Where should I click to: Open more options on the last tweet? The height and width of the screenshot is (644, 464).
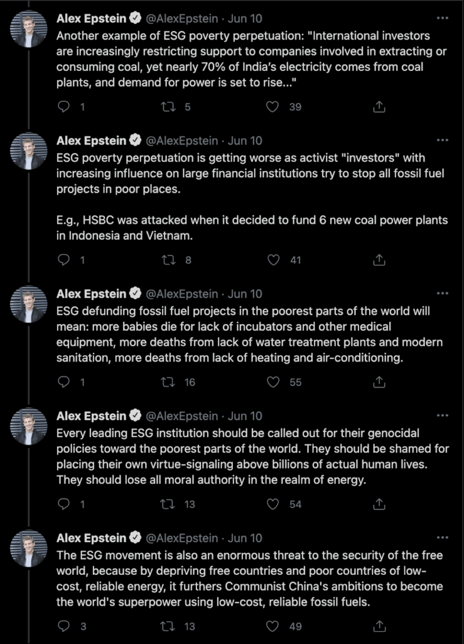[443, 538]
